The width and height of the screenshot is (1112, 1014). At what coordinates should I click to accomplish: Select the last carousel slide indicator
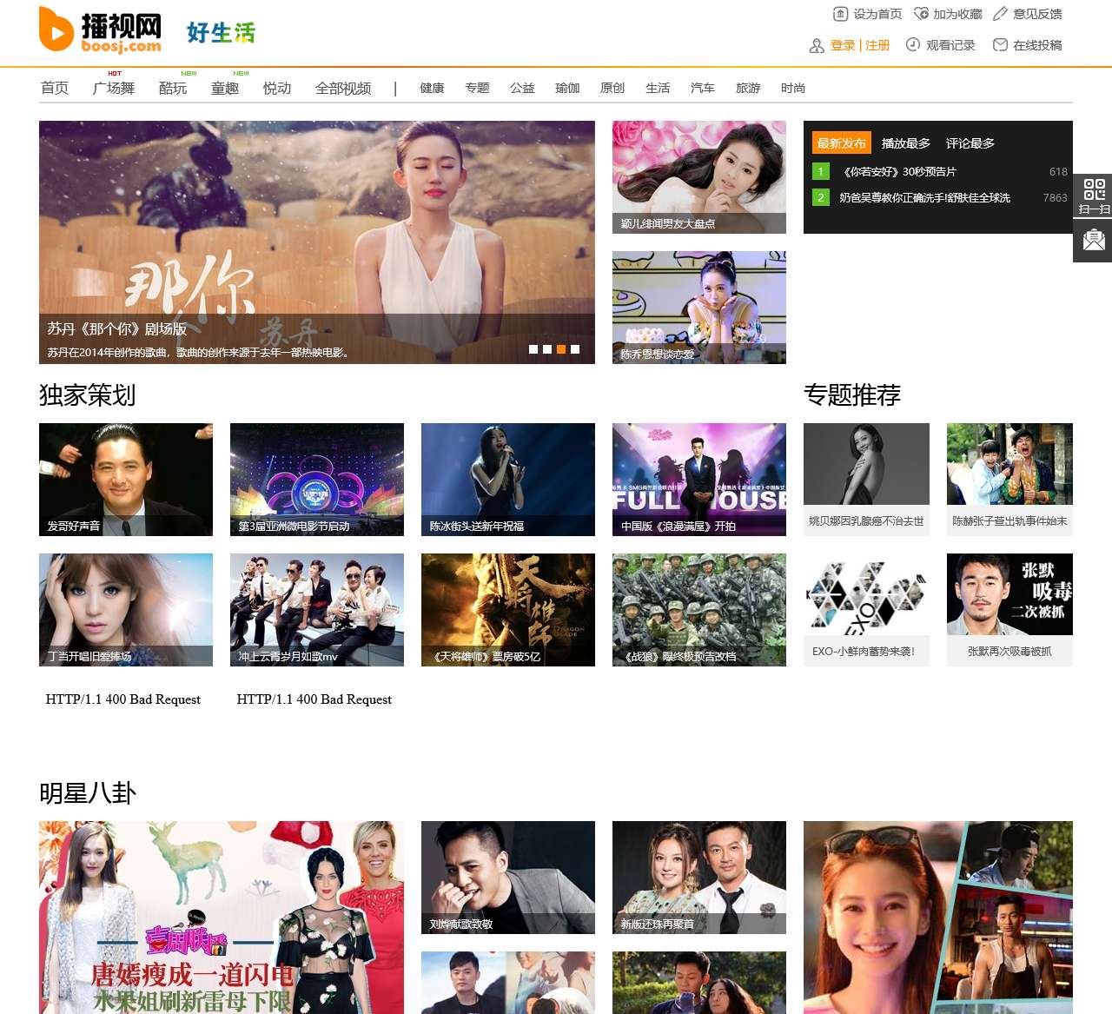575,349
